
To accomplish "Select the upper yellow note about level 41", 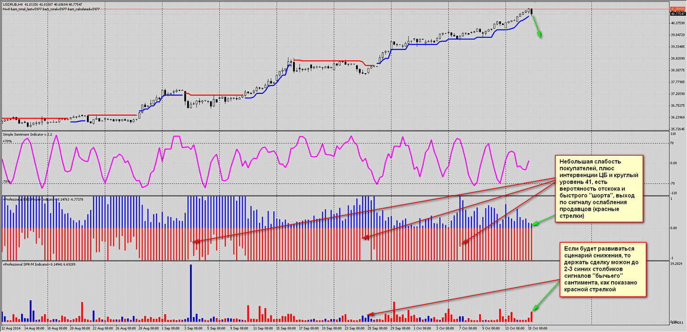I will 599,188.
